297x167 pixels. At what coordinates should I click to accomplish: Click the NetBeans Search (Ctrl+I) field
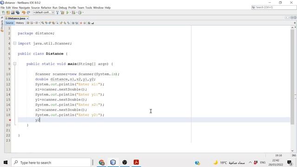point(274,7)
